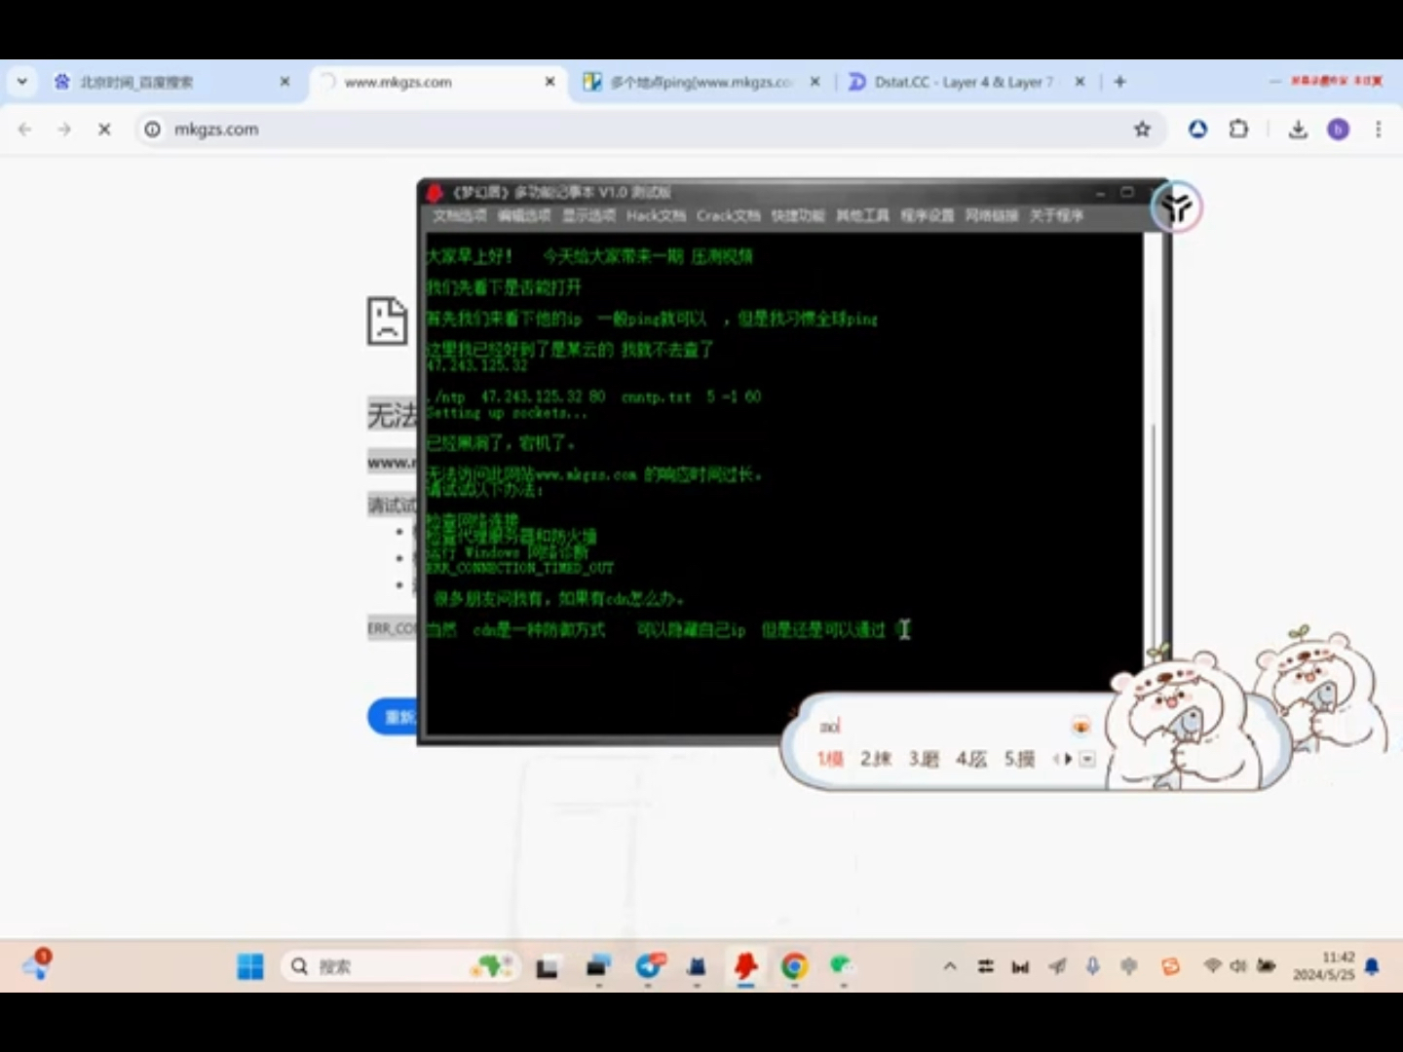The image size is (1403, 1052).
Task: Click the mkgzs.com address bar
Action: [x=643, y=129]
